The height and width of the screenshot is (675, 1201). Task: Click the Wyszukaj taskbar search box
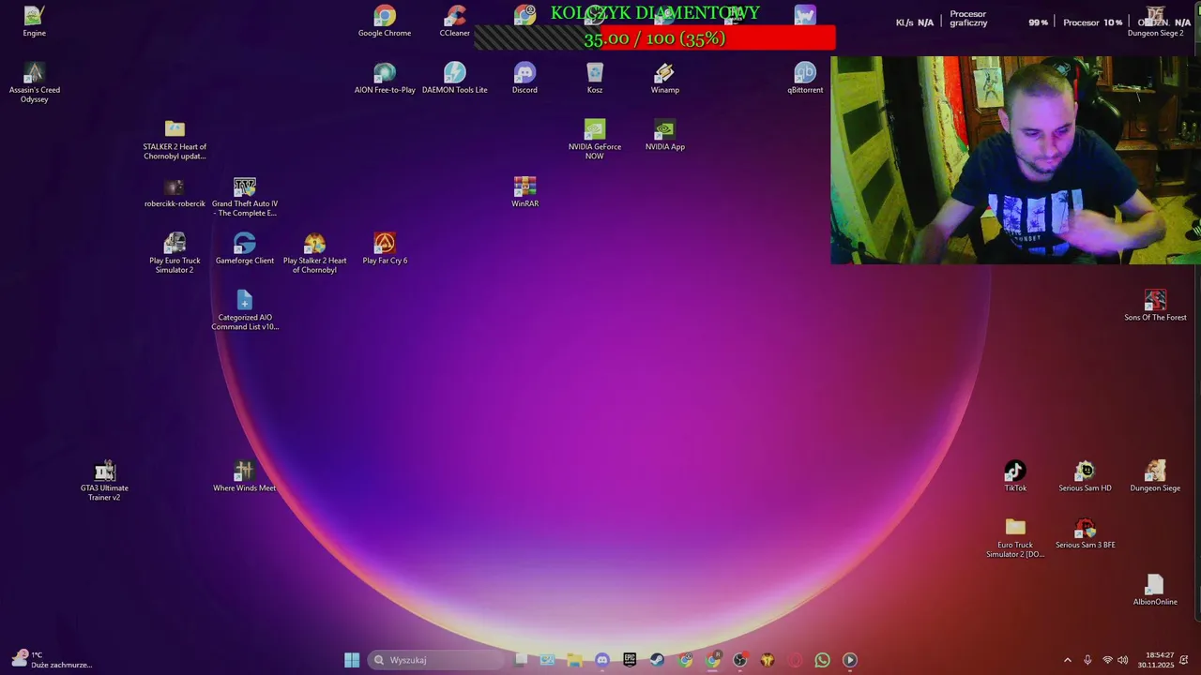437,660
